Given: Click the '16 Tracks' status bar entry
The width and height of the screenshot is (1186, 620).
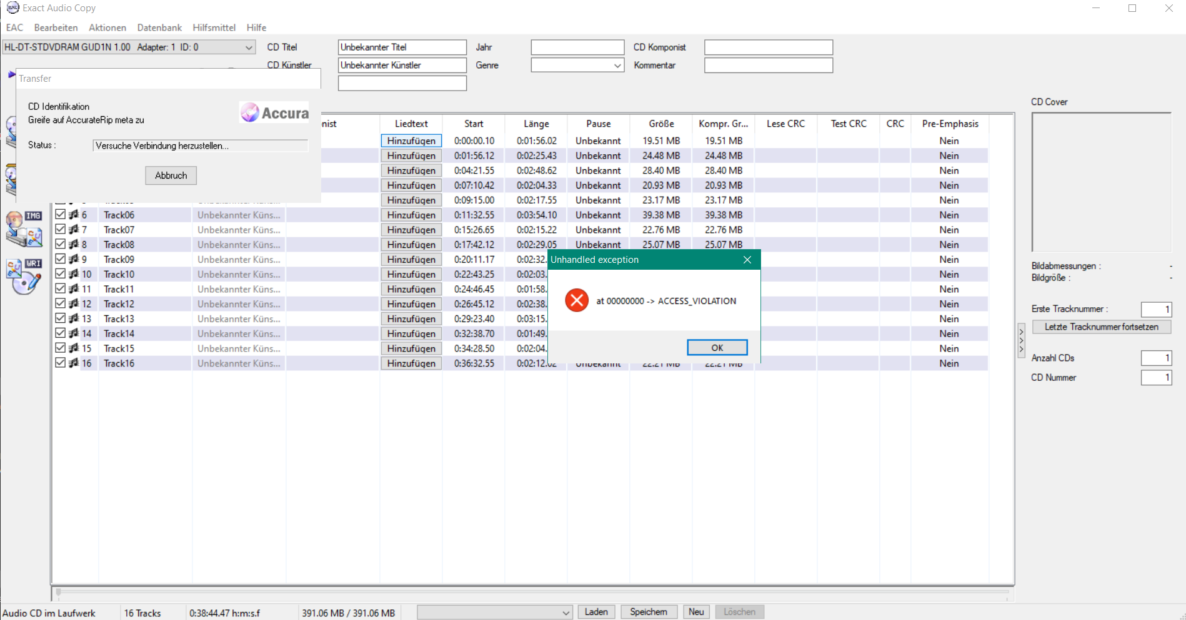Looking at the screenshot, I should (142, 613).
